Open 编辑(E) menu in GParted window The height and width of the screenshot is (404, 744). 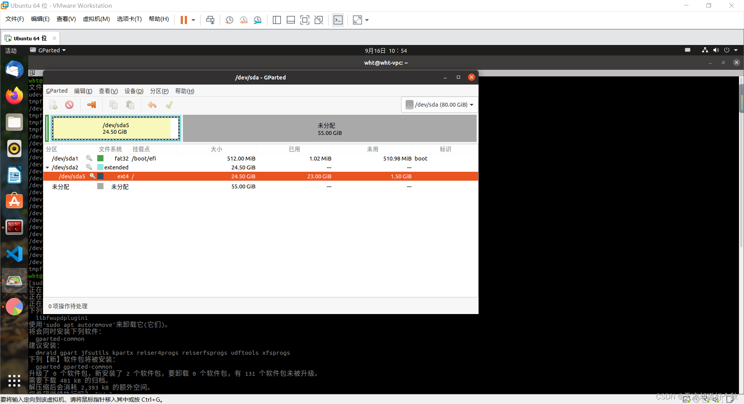point(83,91)
